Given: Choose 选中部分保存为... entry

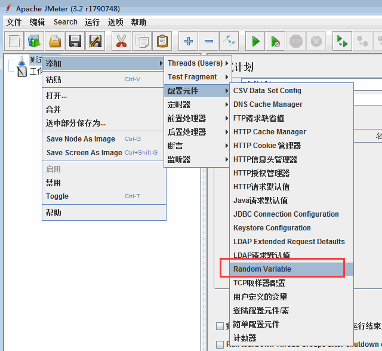Looking at the screenshot, I should click(103, 123).
